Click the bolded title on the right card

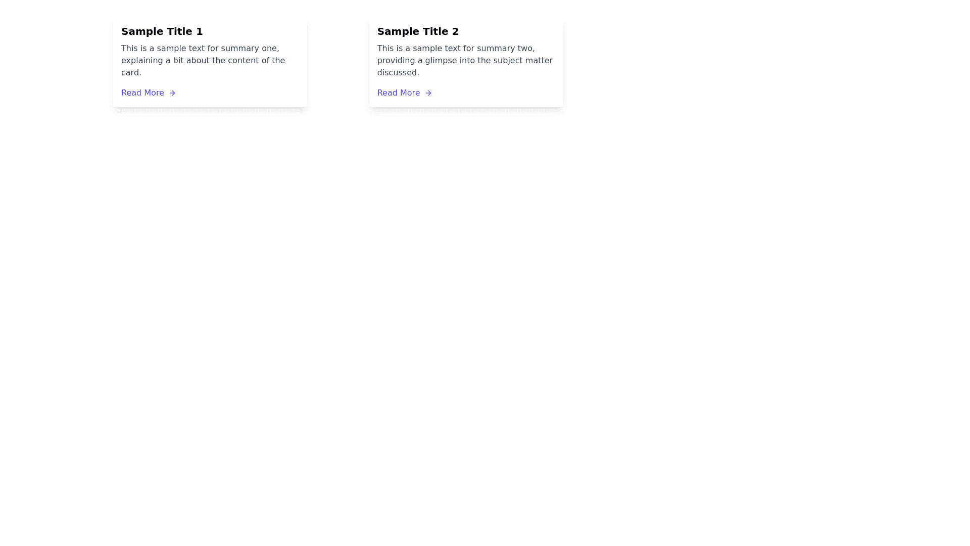[x=418, y=31]
